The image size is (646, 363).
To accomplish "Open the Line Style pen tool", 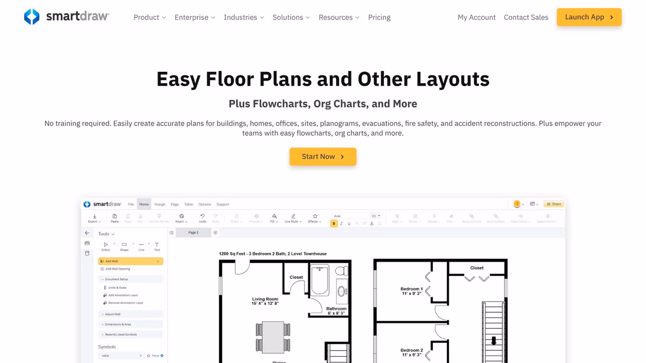I will point(293,218).
